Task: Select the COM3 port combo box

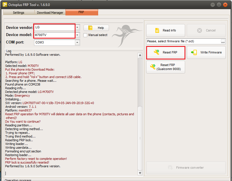Action: pyautogui.click(x=57, y=43)
